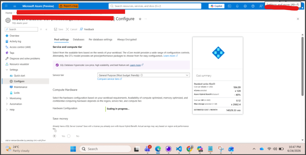Open the ellipsis more options beside Configure
The width and height of the screenshot is (306, 155).
coord(146,19)
